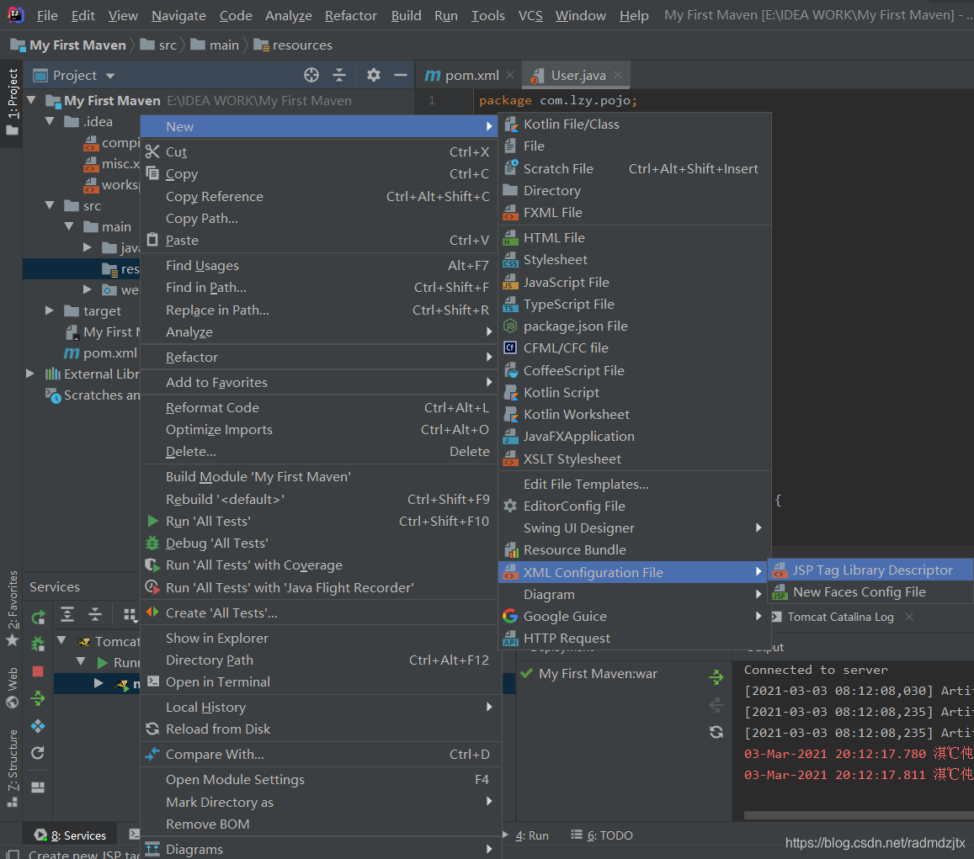Select My First Maven:war deployment entry
This screenshot has width=974, height=859.
(x=598, y=673)
